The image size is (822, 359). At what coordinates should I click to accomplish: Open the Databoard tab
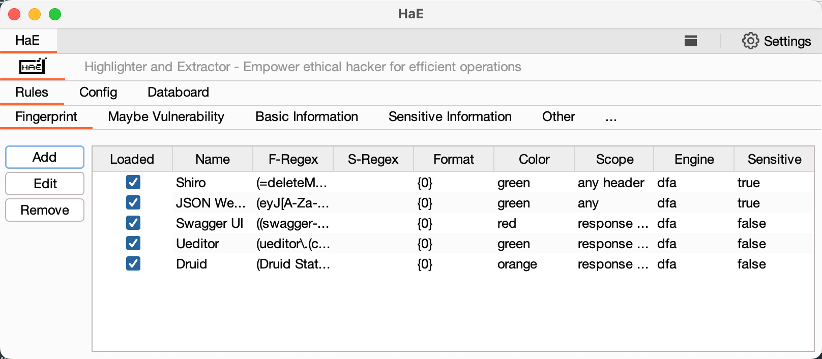[178, 92]
